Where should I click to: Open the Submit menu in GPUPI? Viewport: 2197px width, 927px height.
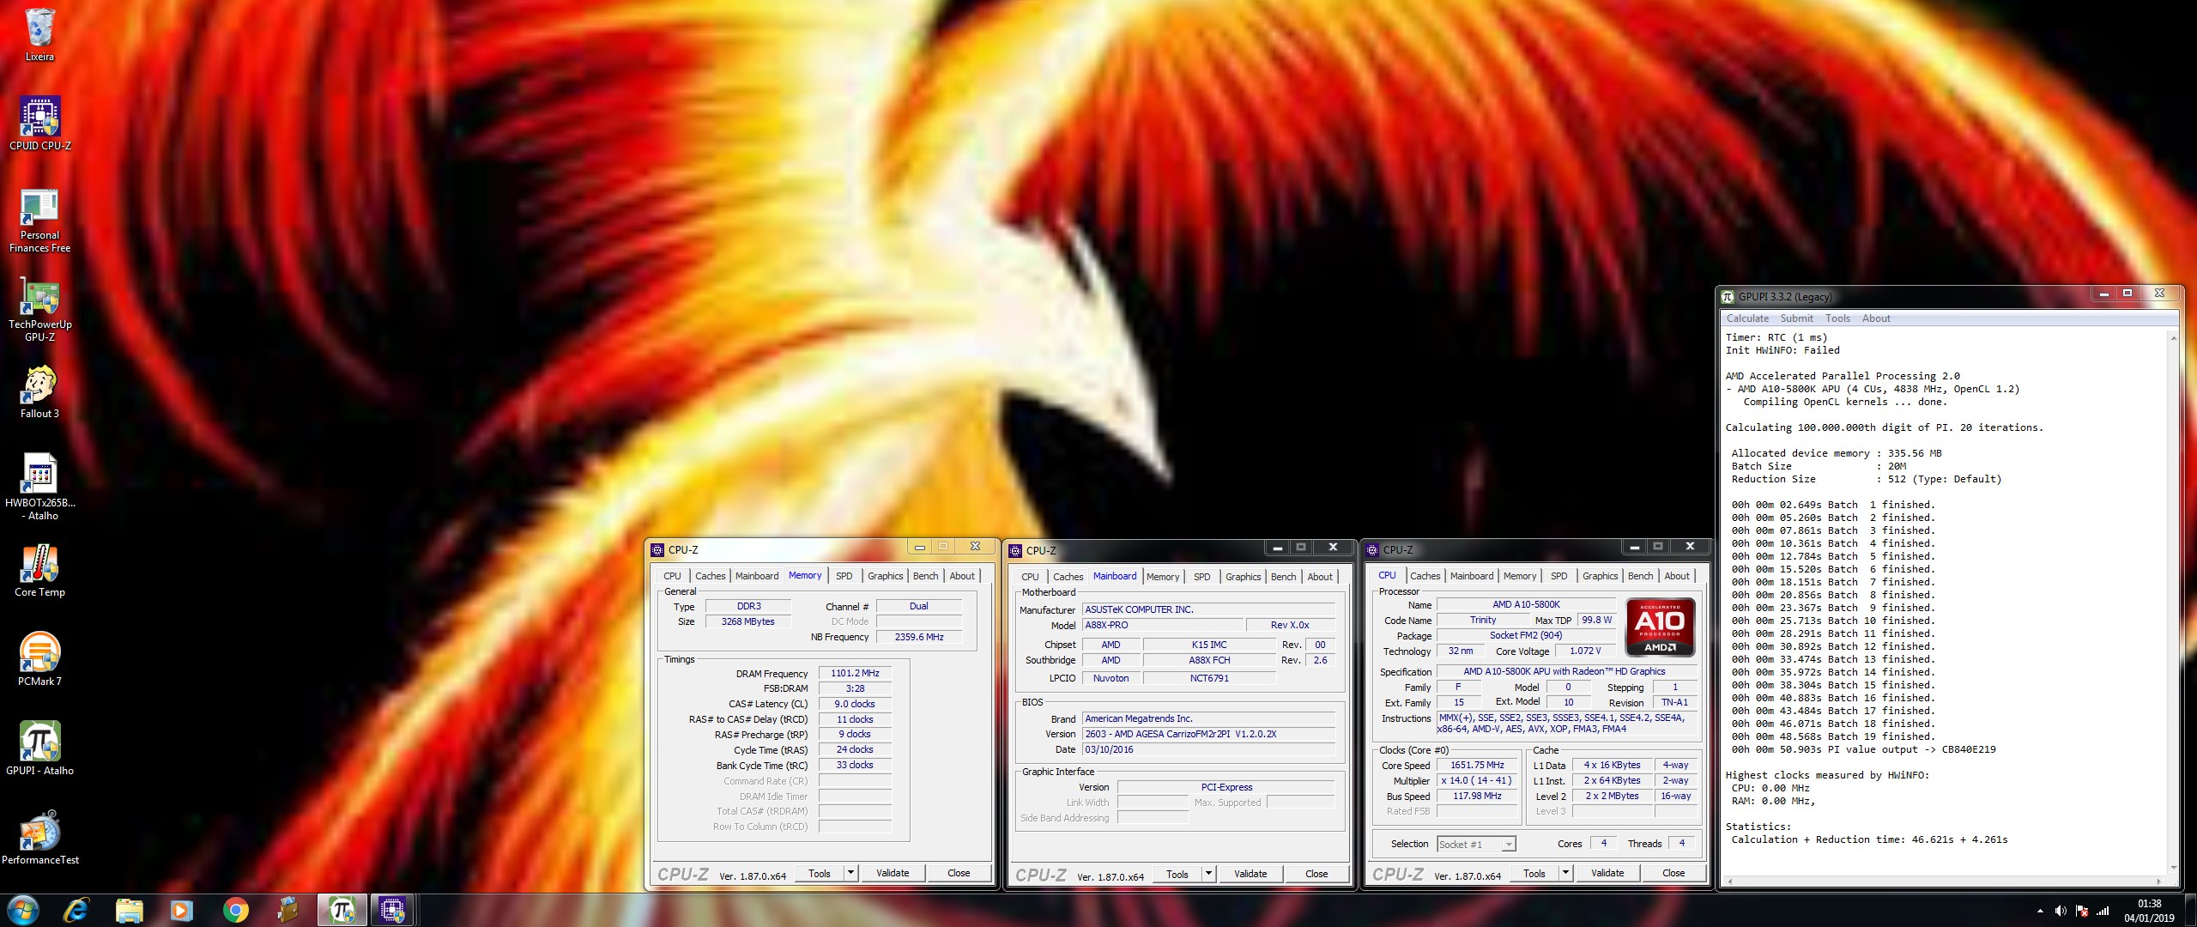click(1796, 318)
